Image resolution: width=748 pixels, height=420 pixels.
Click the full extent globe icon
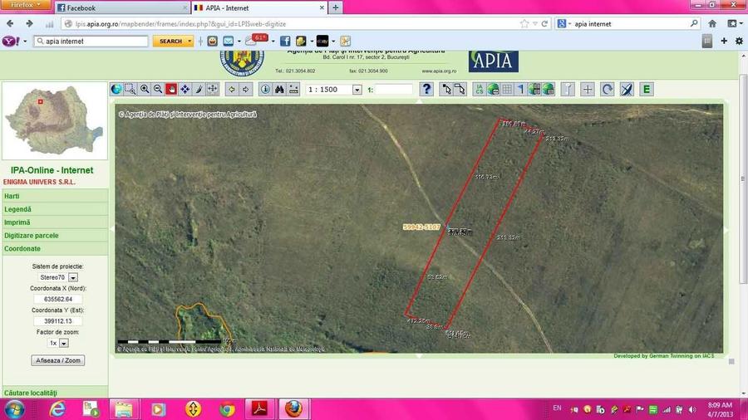(x=117, y=90)
